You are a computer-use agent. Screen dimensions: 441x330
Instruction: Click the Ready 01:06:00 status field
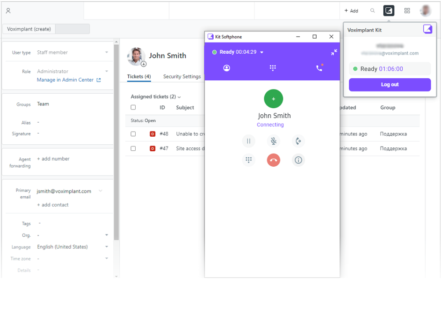click(389, 69)
